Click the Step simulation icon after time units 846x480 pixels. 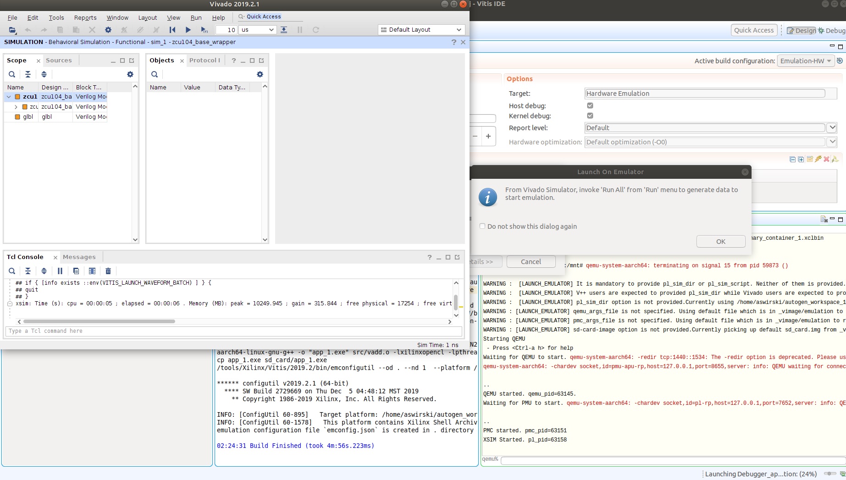(284, 30)
